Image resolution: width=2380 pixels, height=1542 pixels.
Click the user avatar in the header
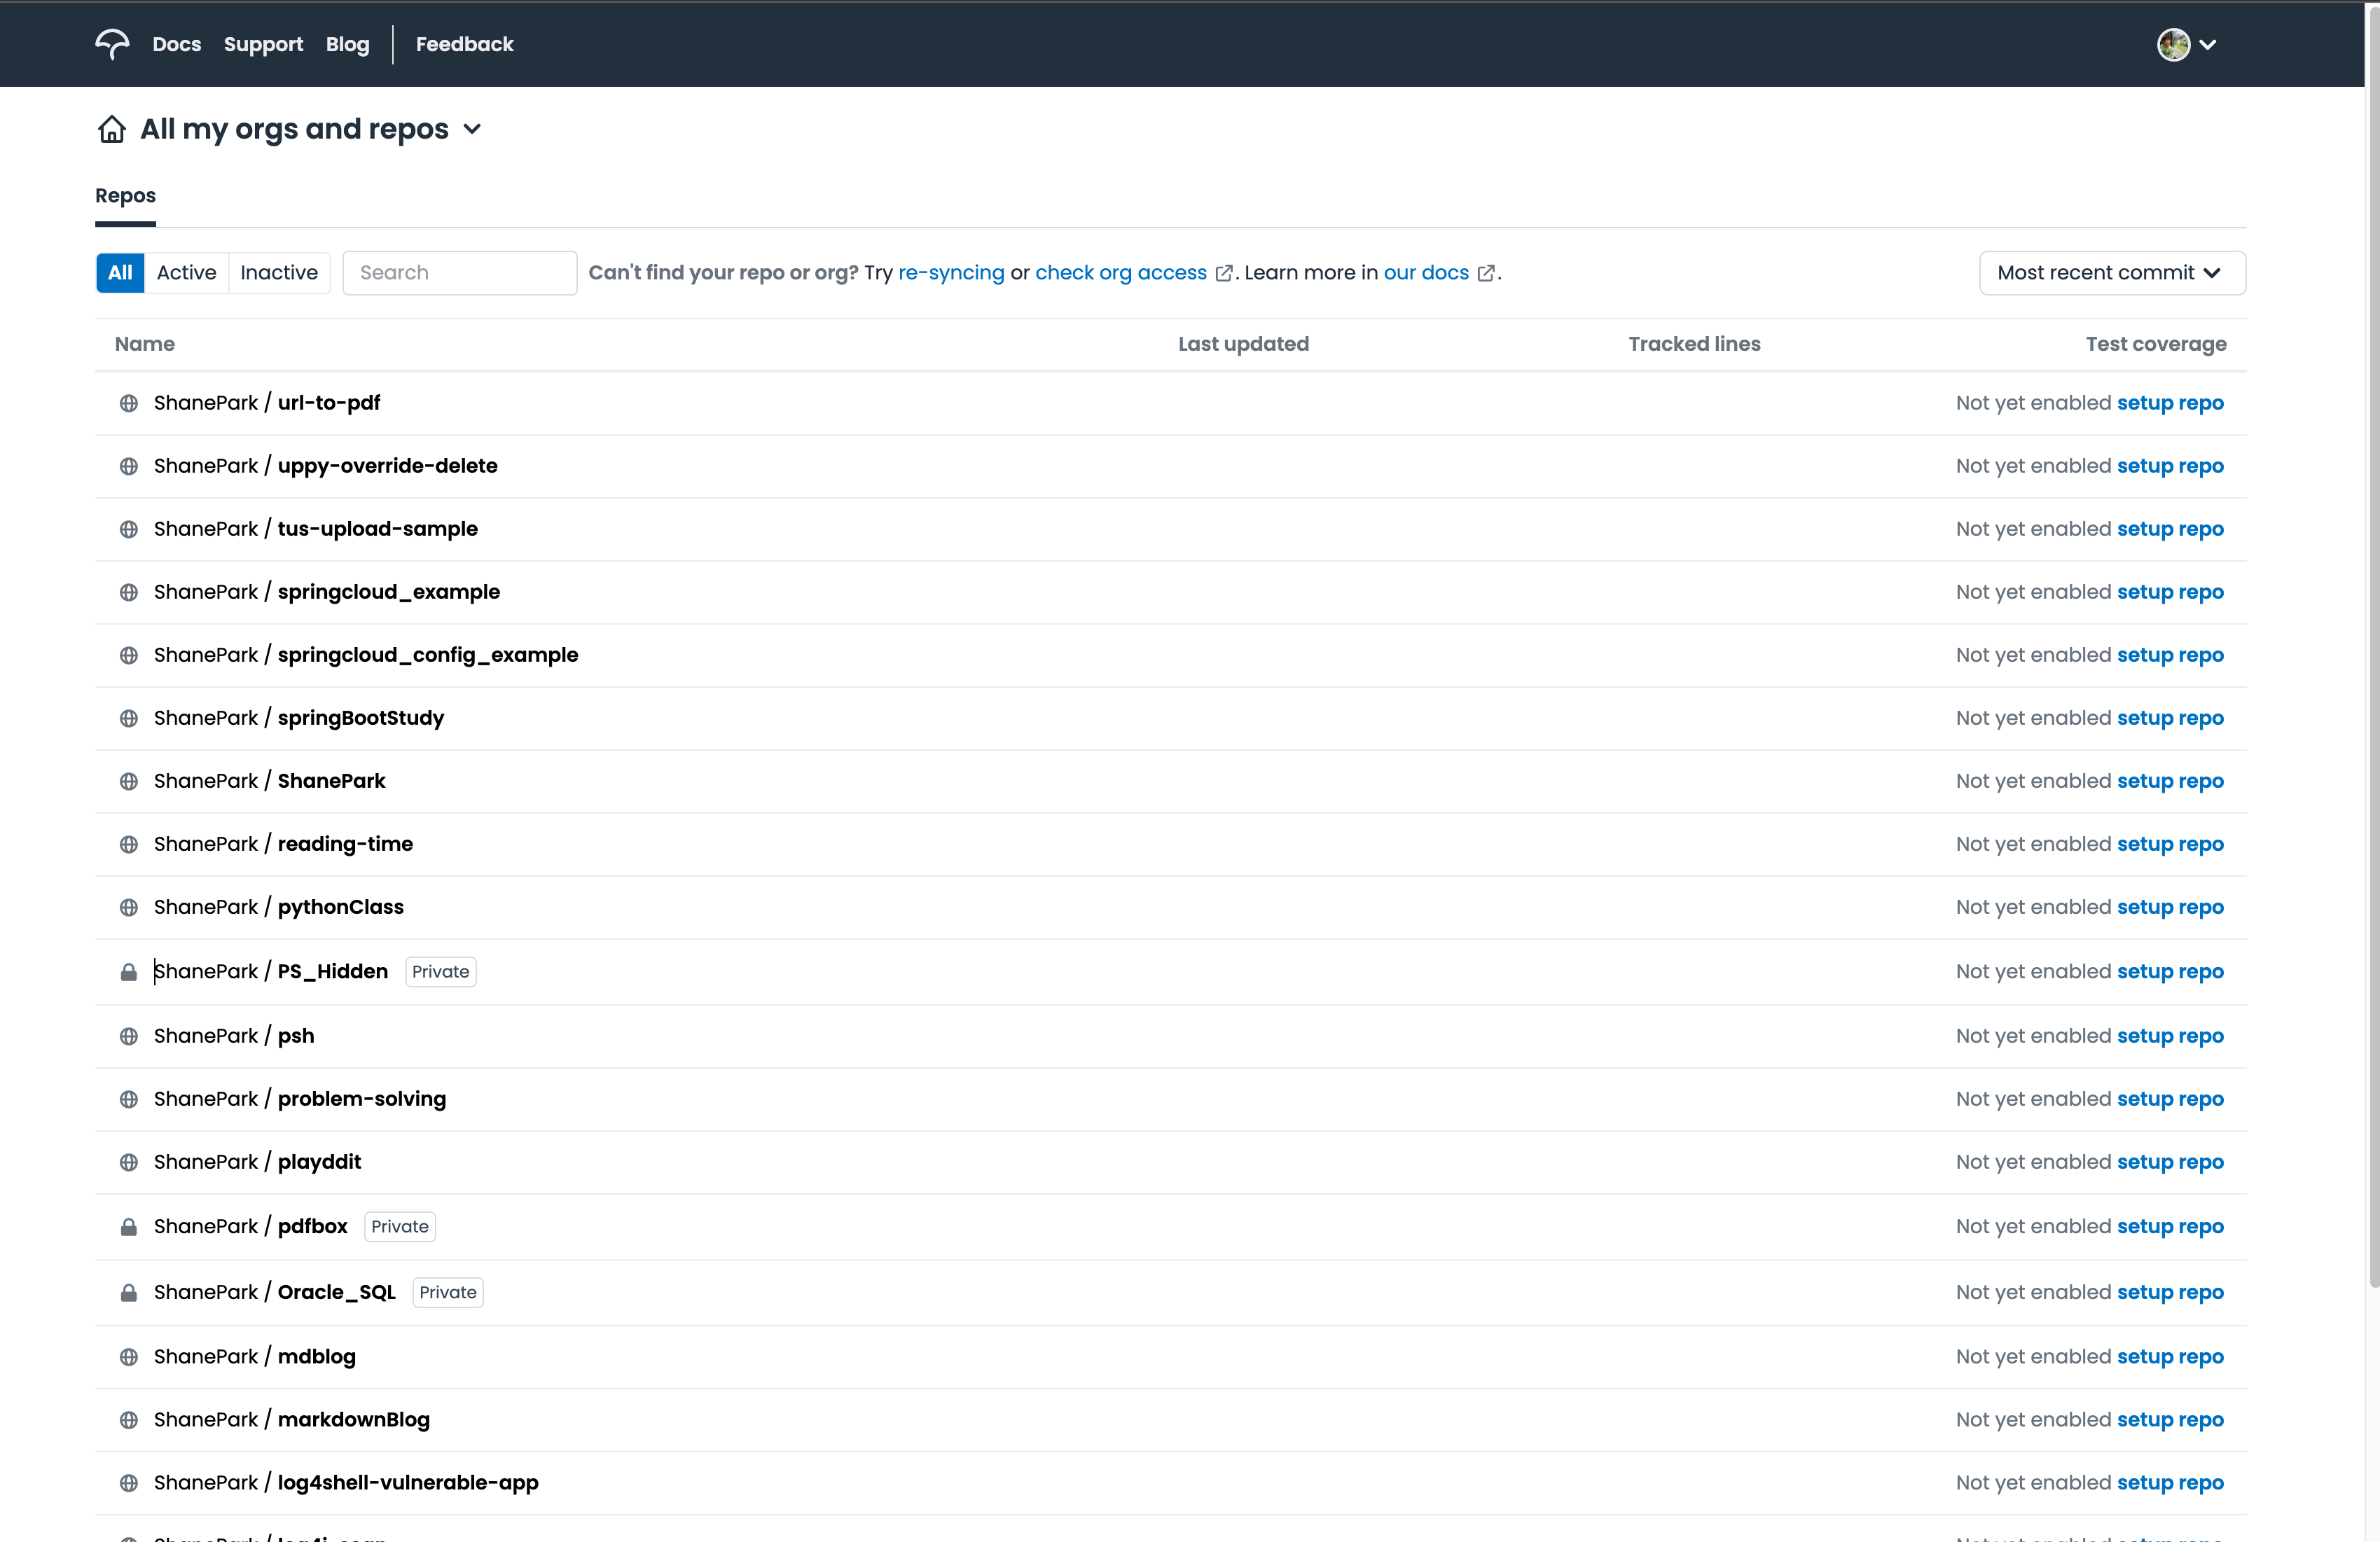tap(2173, 44)
